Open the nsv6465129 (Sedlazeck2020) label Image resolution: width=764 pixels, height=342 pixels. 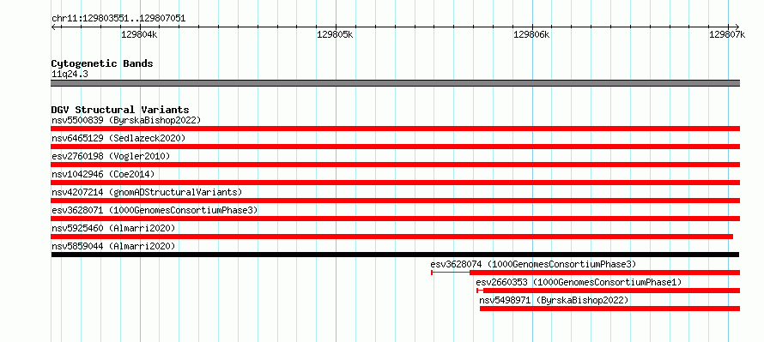[x=118, y=138]
